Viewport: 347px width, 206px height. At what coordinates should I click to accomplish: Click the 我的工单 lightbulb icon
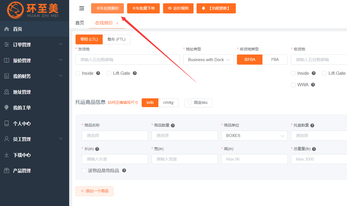(x=7, y=108)
